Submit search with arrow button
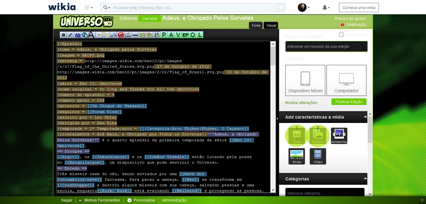Viewport: 426px width, 204px height. pos(281,7)
